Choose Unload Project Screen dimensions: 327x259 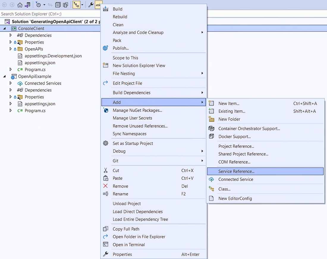(153, 203)
